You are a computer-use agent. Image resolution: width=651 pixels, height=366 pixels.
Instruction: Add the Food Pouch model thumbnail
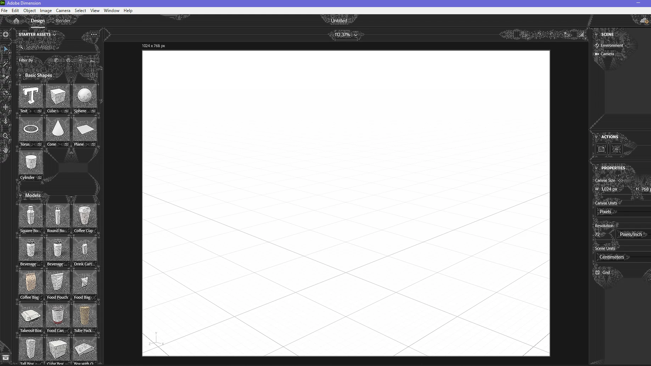58,282
